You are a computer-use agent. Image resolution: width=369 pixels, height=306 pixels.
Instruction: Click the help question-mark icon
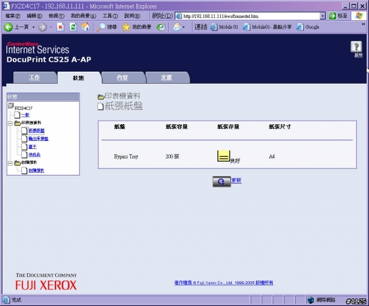coord(356,47)
